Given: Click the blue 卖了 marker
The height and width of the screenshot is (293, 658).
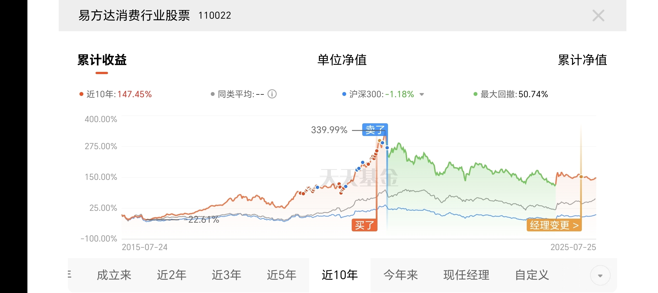Looking at the screenshot, I should coord(375,130).
